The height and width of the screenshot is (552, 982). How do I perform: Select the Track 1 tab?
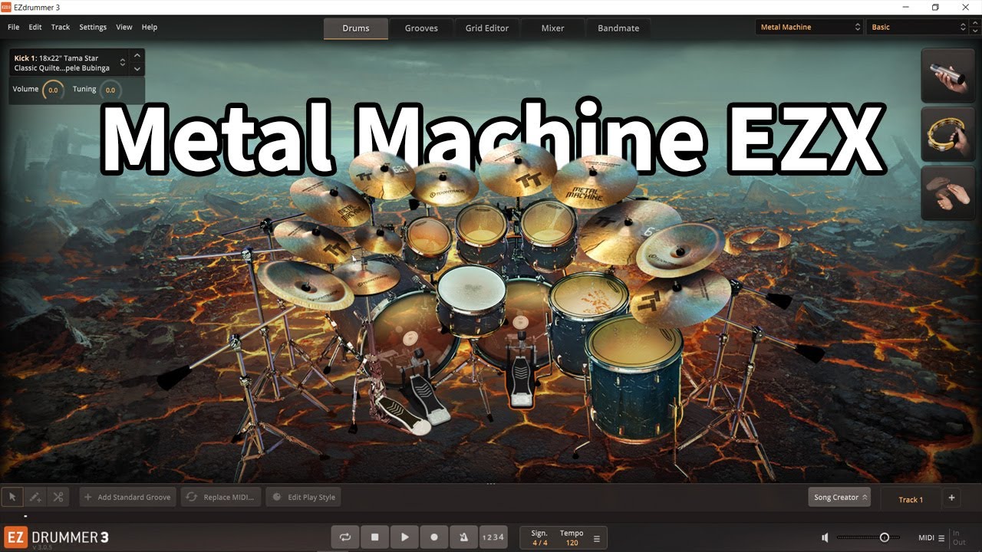[911, 499]
